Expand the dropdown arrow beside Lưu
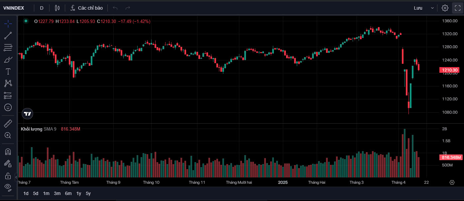 click(x=432, y=8)
